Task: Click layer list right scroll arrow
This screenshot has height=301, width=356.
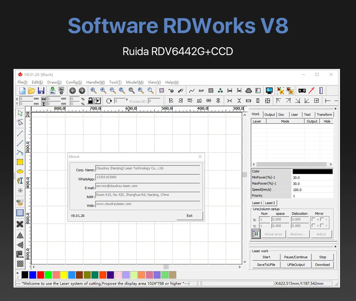Action: click(x=331, y=164)
